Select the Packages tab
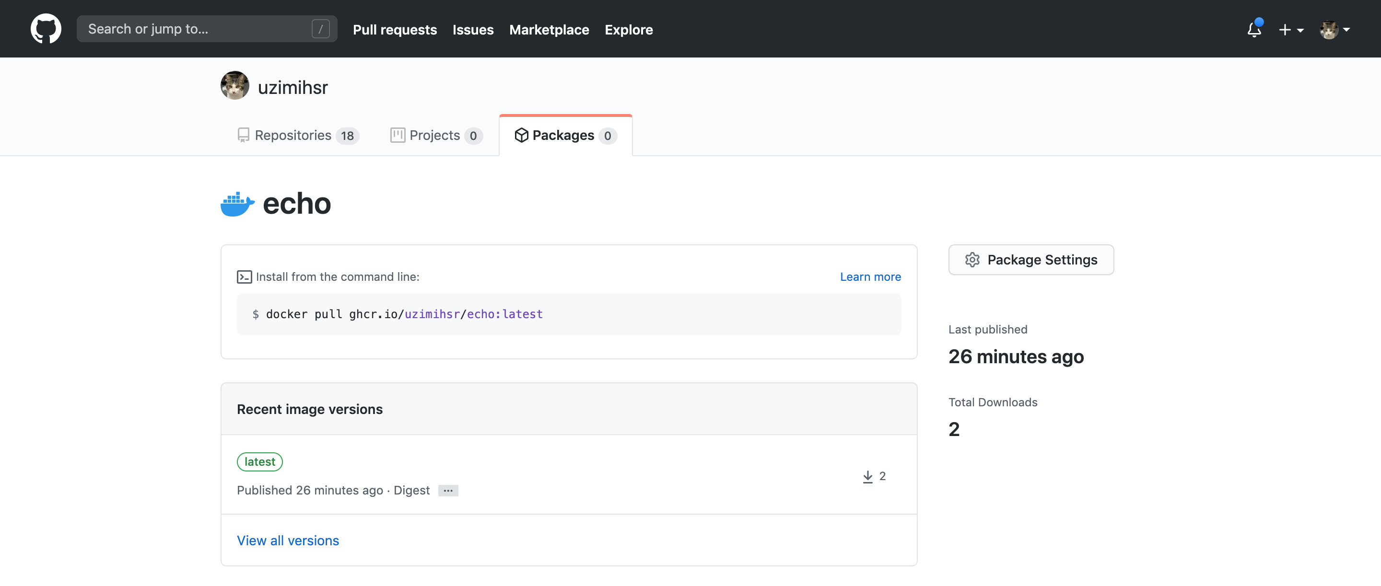 pyautogui.click(x=566, y=136)
